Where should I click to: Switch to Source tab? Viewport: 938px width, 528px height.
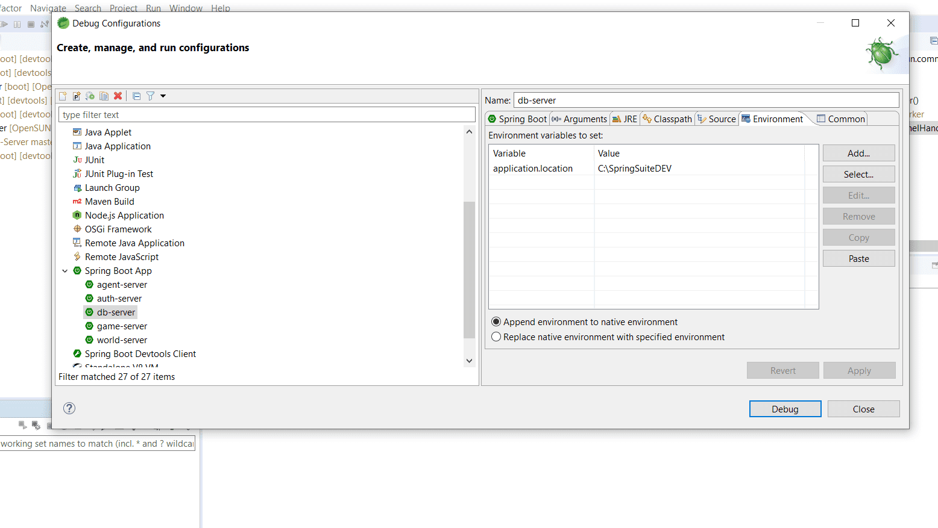(x=717, y=119)
